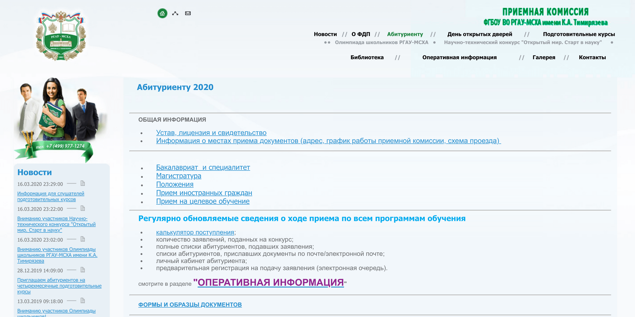Click the envelope mail icon
Image resolution: width=635 pixels, height=317 pixels.
(x=188, y=13)
